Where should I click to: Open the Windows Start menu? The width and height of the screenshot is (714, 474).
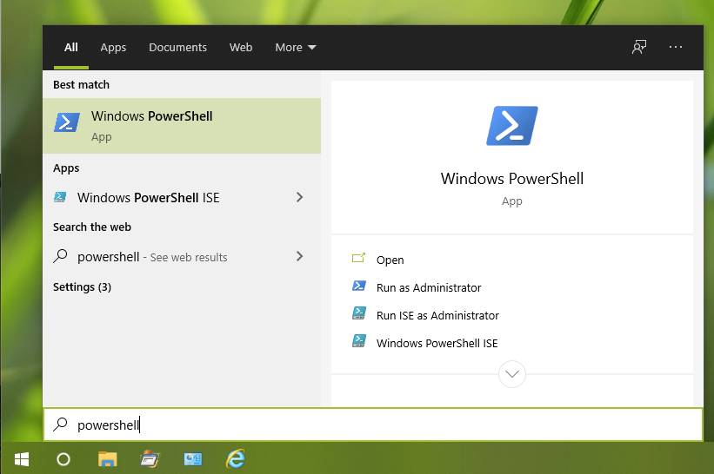22,459
